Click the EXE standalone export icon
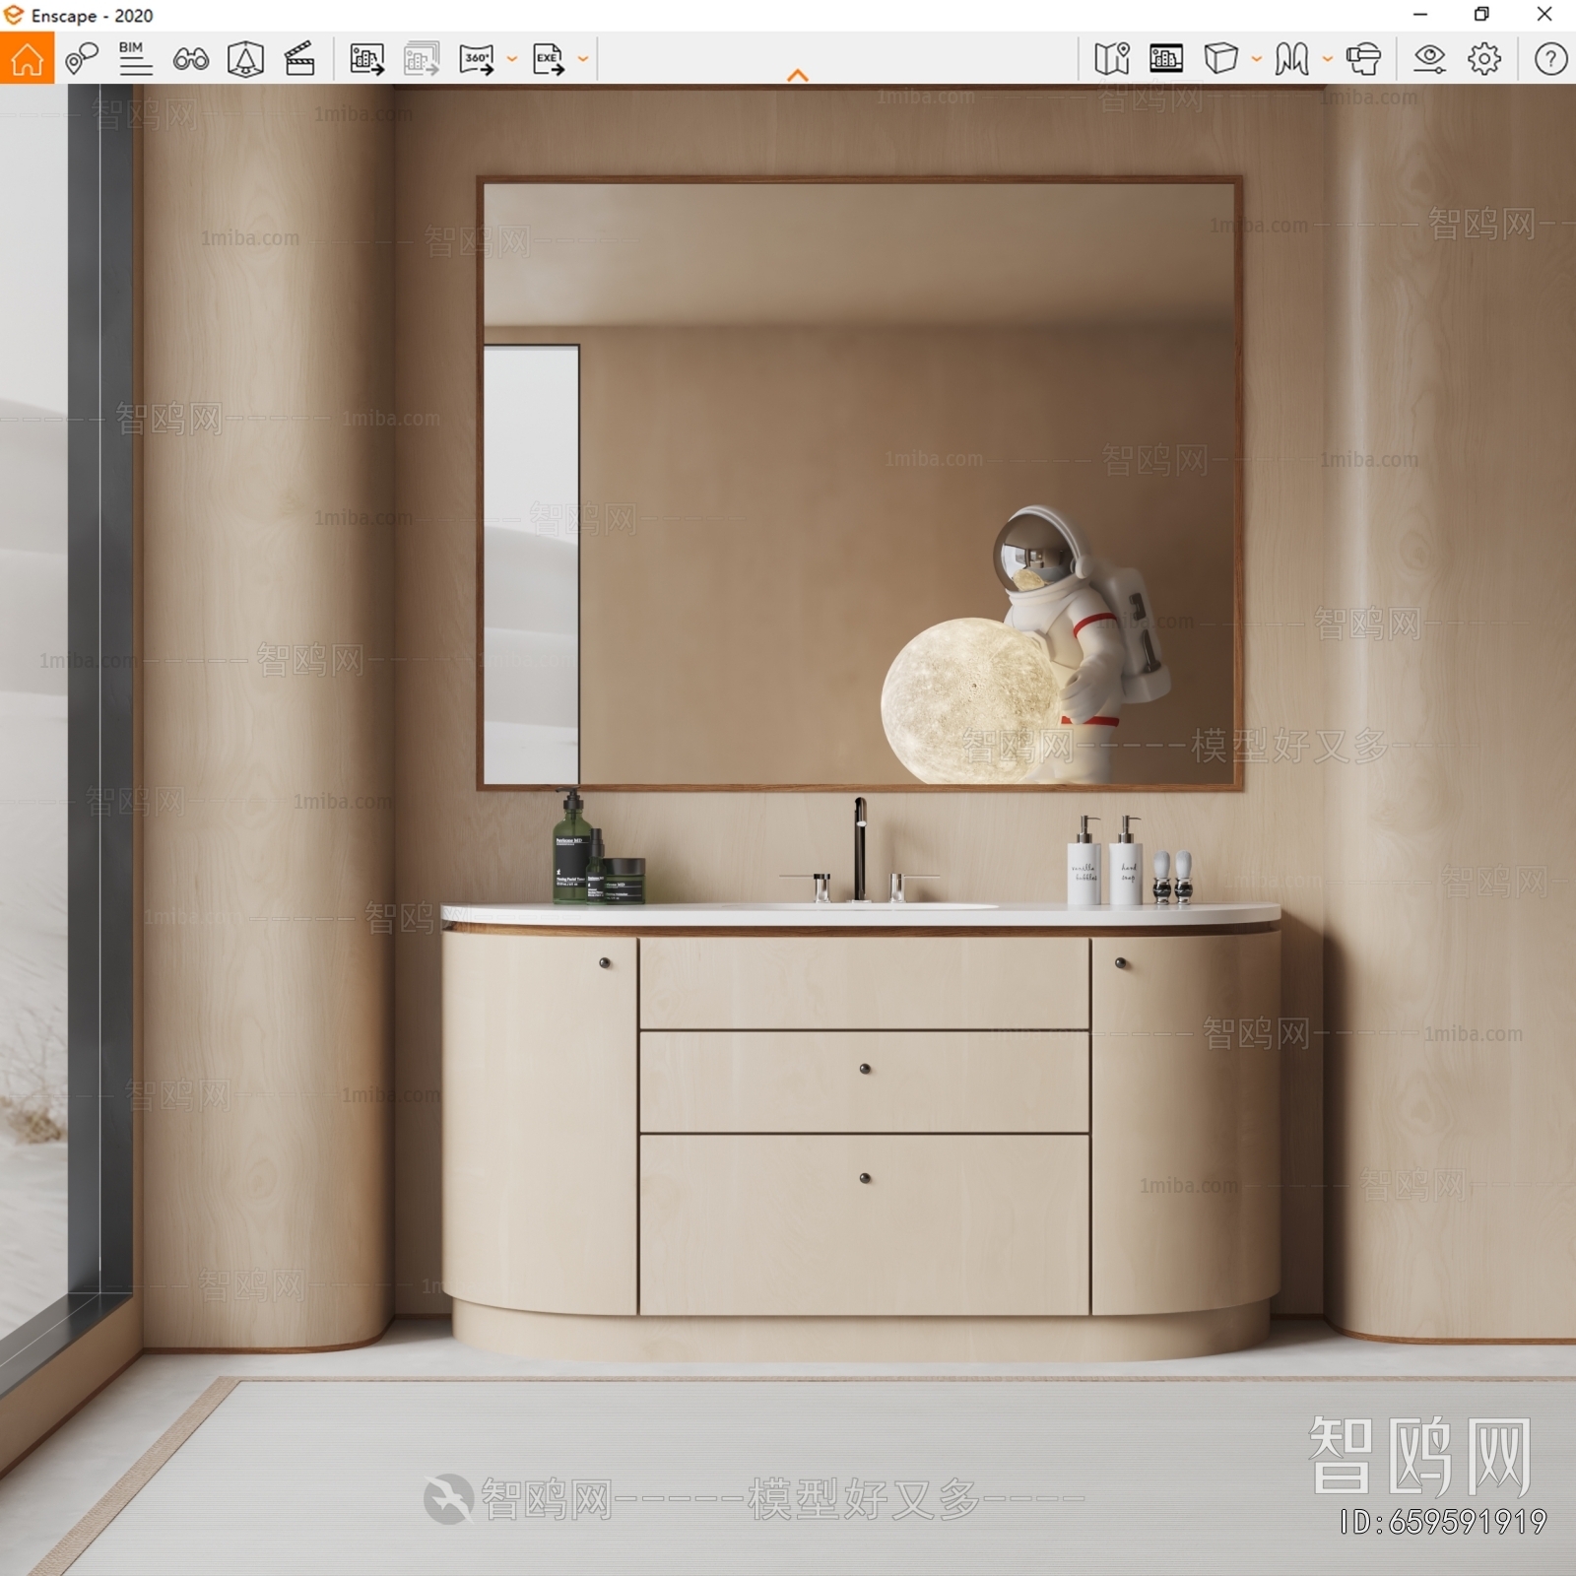Image resolution: width=1576 pixels, height=1576 pixels. (549, 59)
